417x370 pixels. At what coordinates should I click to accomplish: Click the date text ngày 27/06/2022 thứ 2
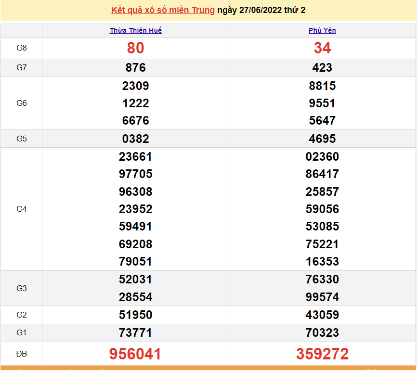261,10
